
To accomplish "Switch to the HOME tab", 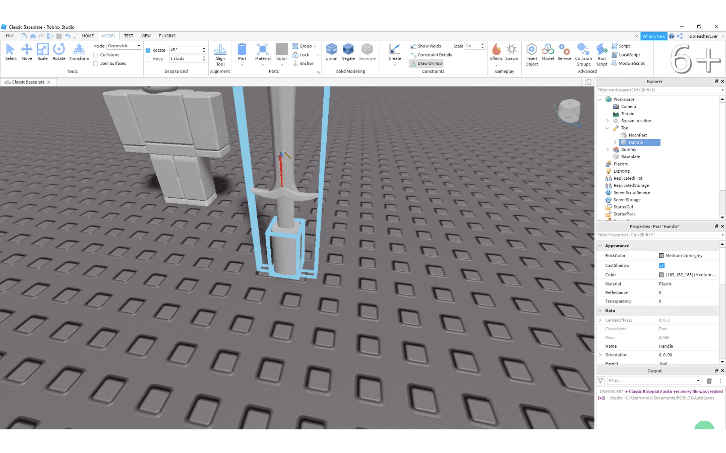I will click(88, 36).
